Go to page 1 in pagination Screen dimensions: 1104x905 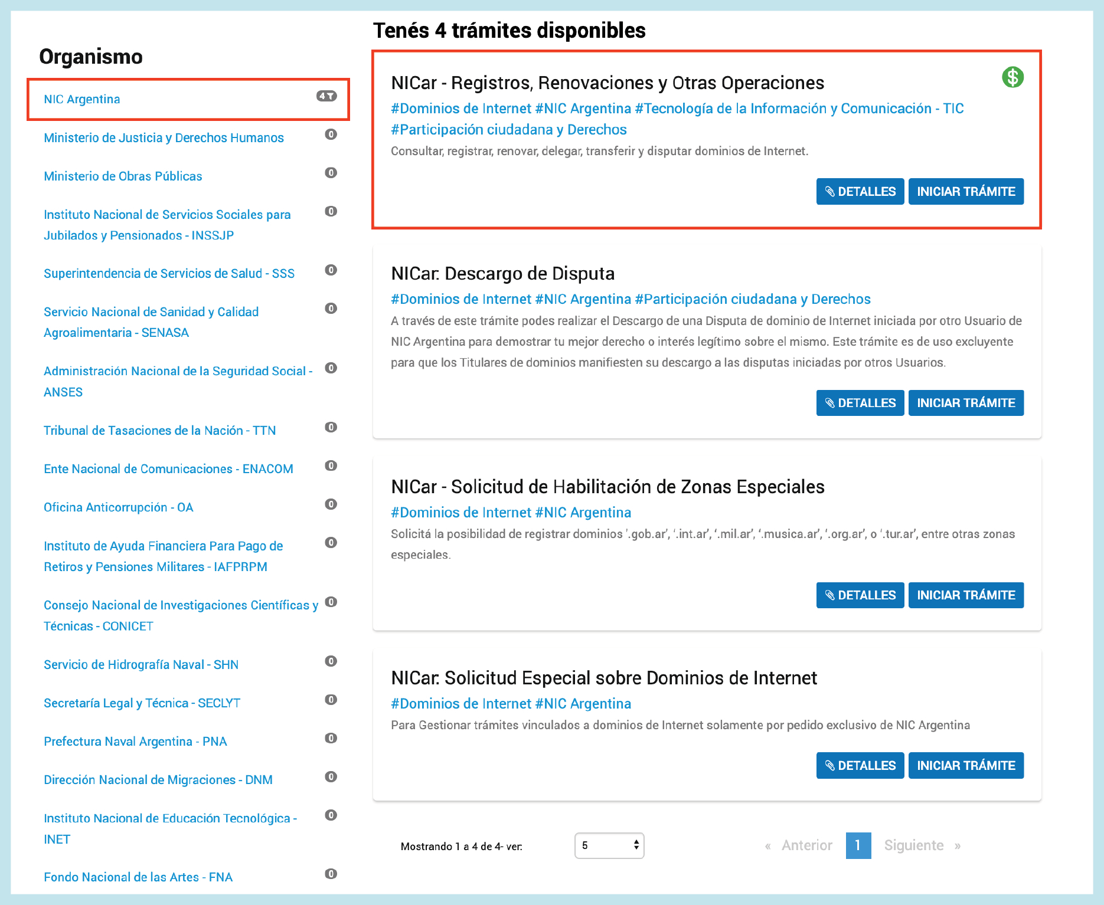pos(858,845)
